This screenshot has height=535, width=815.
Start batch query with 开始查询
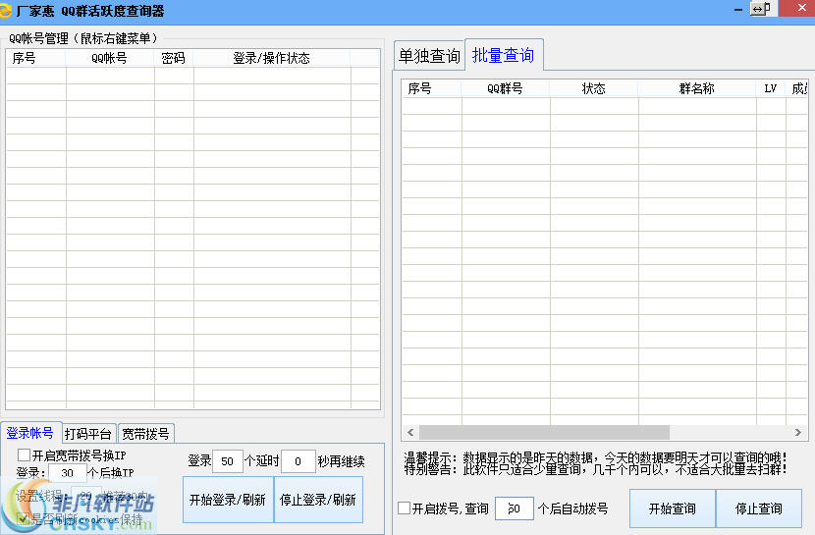[x=672, y=508]
